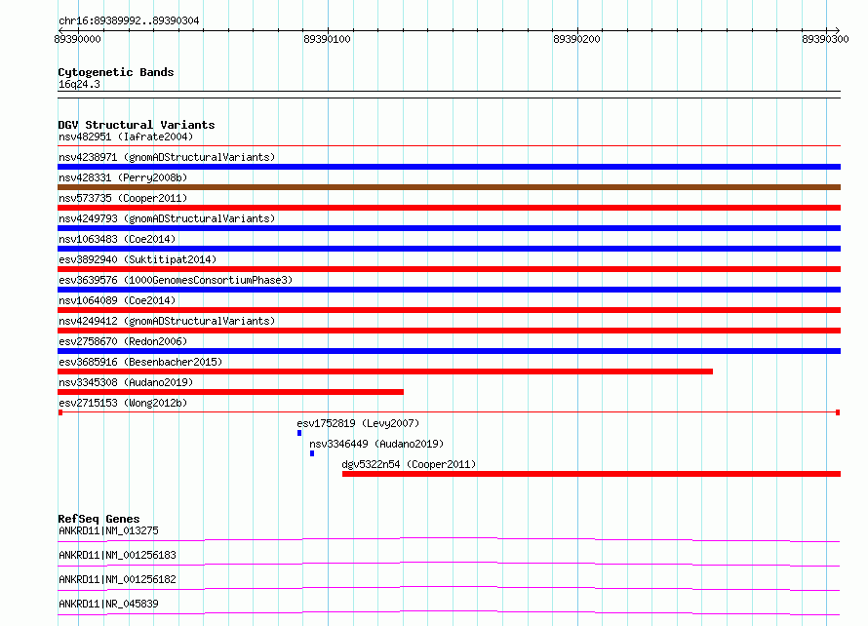Click the blue bar under nsv1063483
This screenshot has width=868, height=626.
[449, 249]
